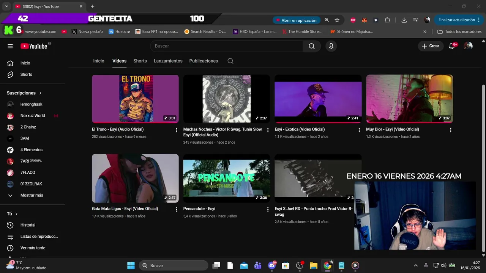Screen dimensions: 486x273
Task: Open options menu for Gata Mata Ligas video
Action: [176, 209]
